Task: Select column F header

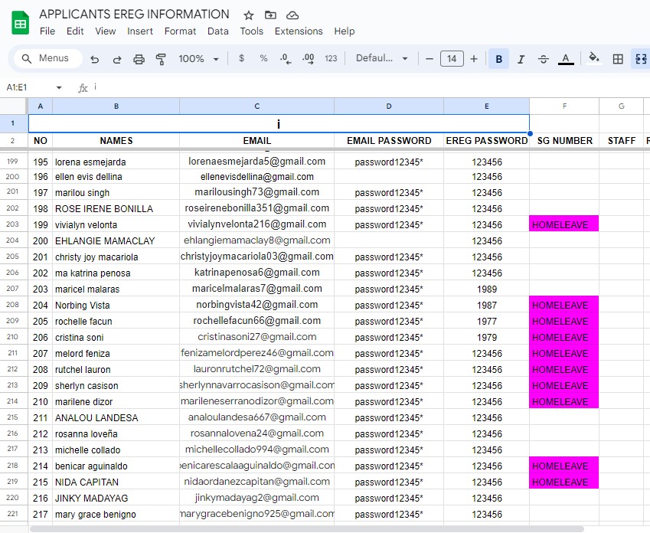Action: coord(564,106)
